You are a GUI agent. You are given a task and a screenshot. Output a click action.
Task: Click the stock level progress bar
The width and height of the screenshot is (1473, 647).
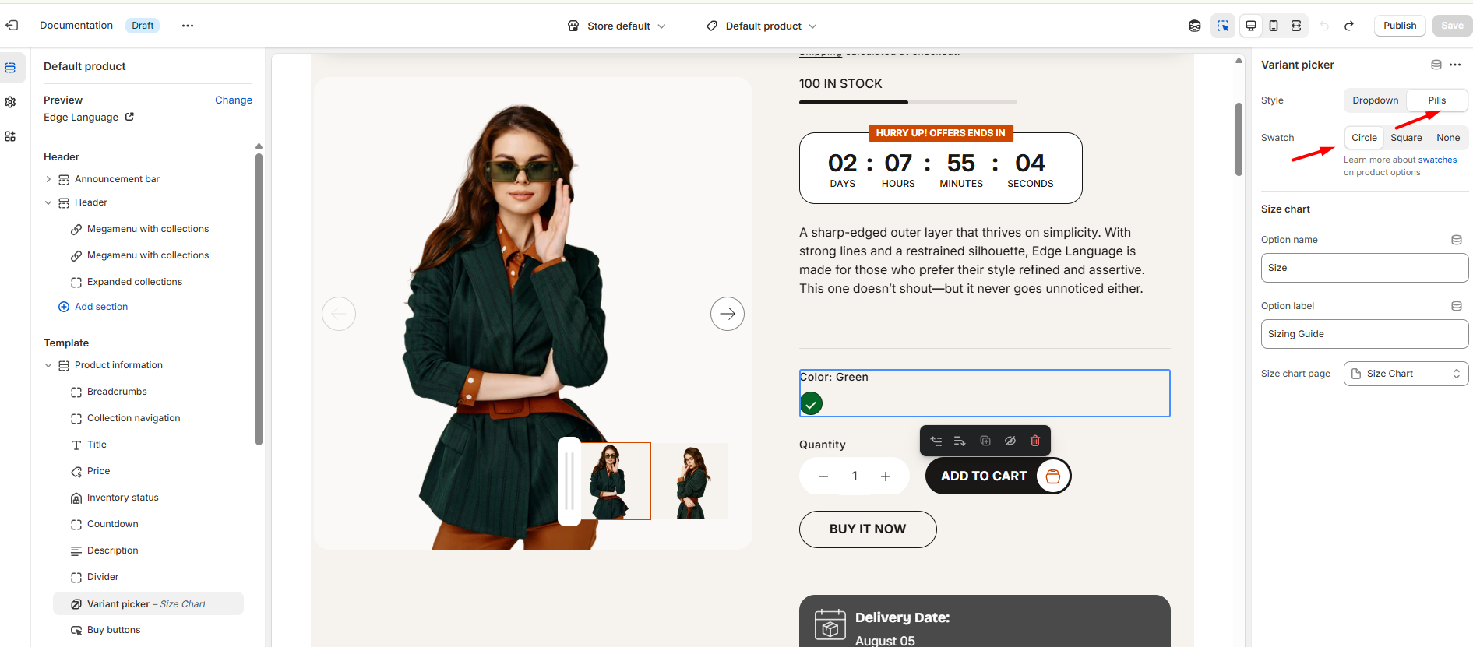(908, 102)
